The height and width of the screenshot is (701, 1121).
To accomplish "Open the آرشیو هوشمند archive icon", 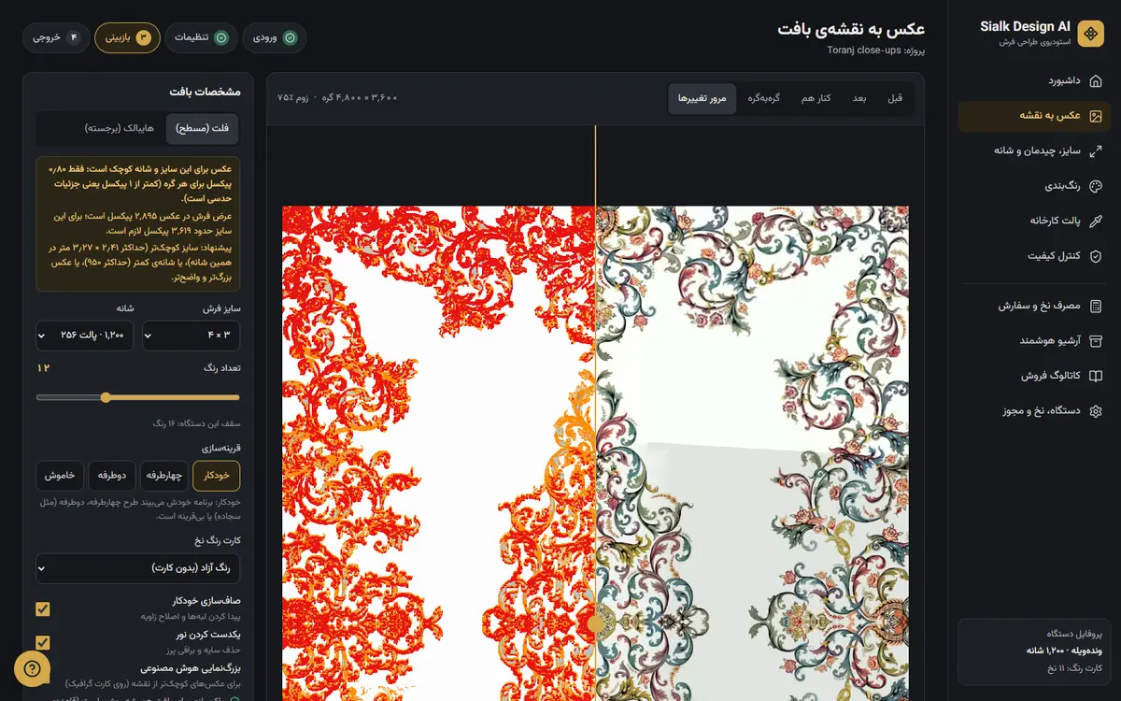I will 1096,341.
